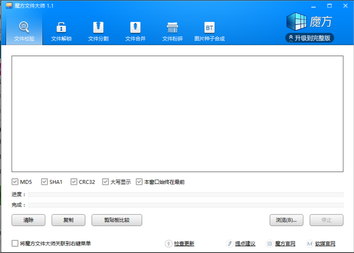The height and width of the screenshot is (253, 354).
Task: Open the 检查更新 check update link
Action: 184,244
